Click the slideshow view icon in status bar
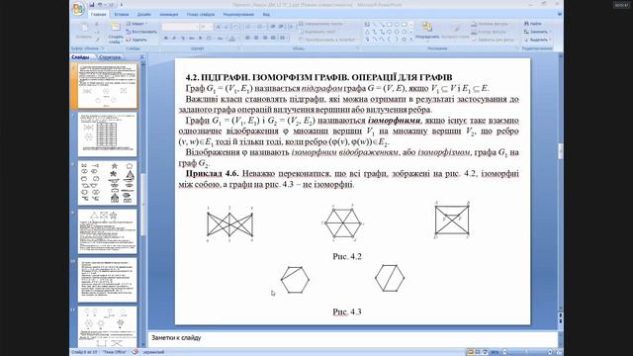 (x=486, y=352)
